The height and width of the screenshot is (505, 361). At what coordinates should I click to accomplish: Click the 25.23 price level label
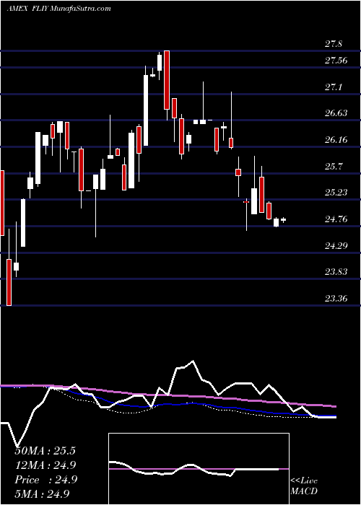[x=336, y=193]
